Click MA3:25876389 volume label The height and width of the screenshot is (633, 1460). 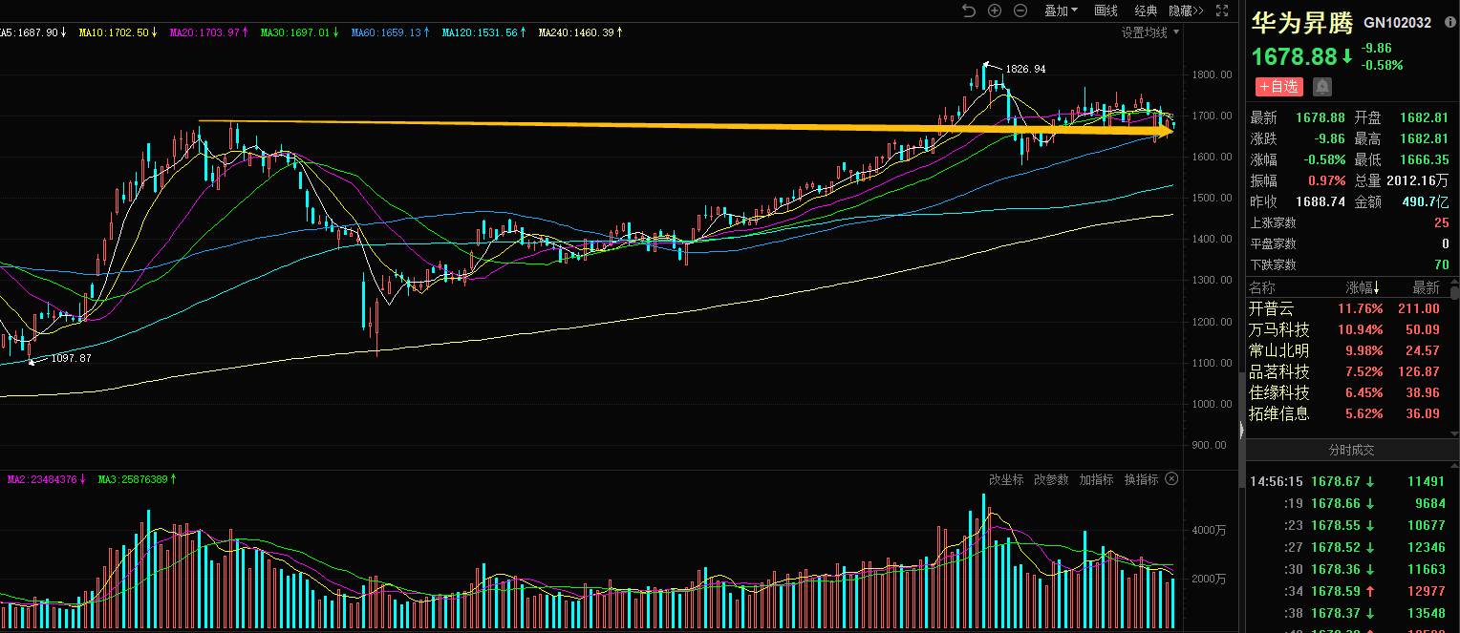pos(138,479)
